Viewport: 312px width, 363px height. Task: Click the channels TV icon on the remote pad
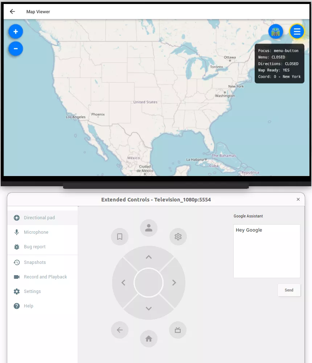pyautogui.click(x=177, y=330)
